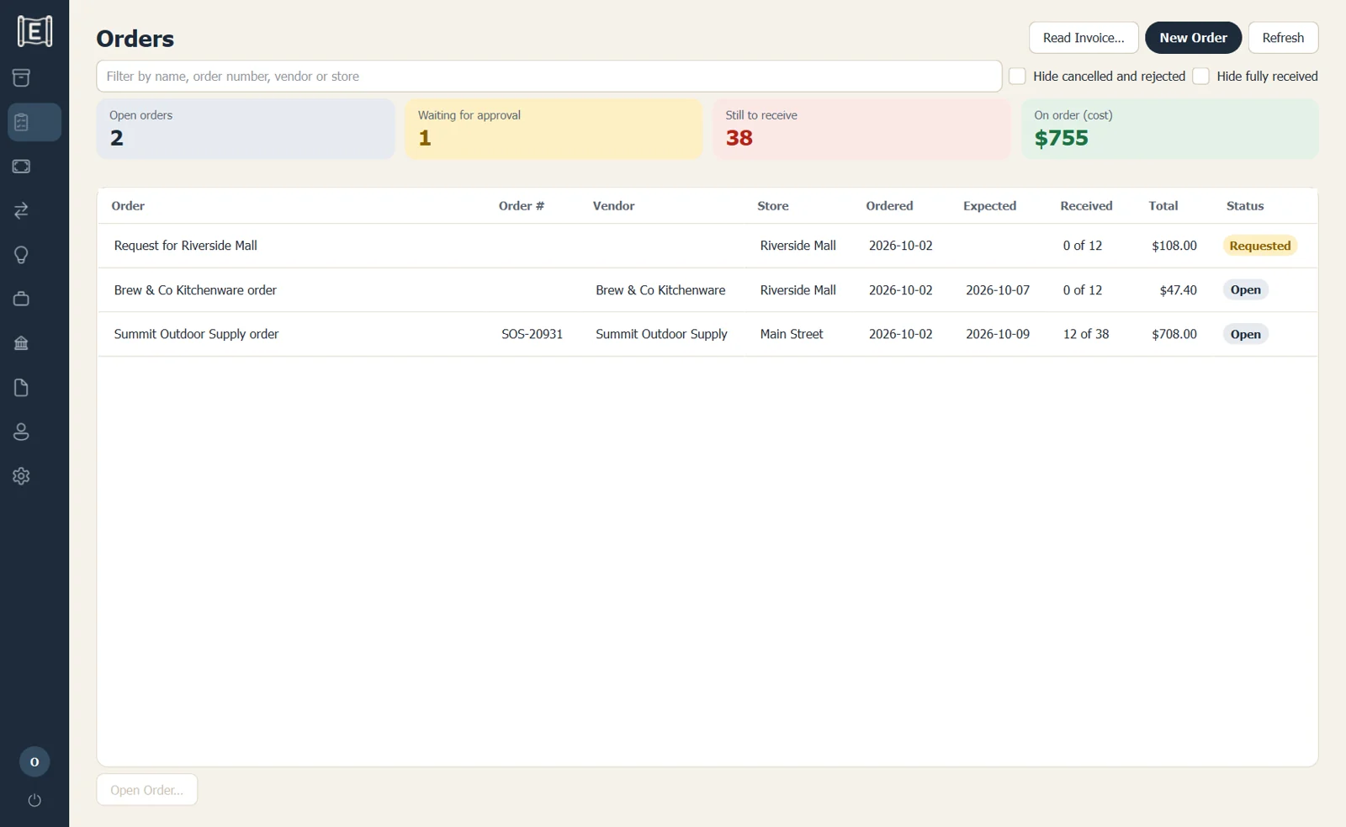
Task: Click Summit Outdoor Supply vendor cell
Action: (x=661, y=334)
